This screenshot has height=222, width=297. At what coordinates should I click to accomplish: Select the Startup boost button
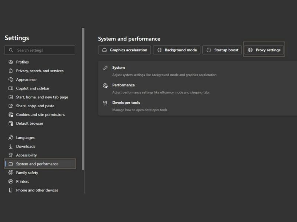222,50
